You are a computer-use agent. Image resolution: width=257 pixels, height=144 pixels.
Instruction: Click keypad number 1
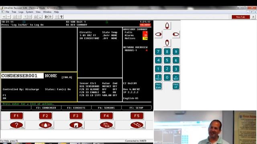click(x=158, y=69)
